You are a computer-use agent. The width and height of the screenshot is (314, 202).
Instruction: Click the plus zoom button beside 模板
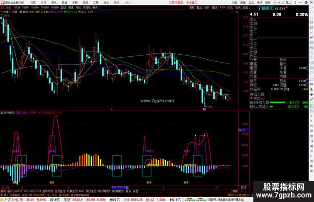[x=242, y=191]
